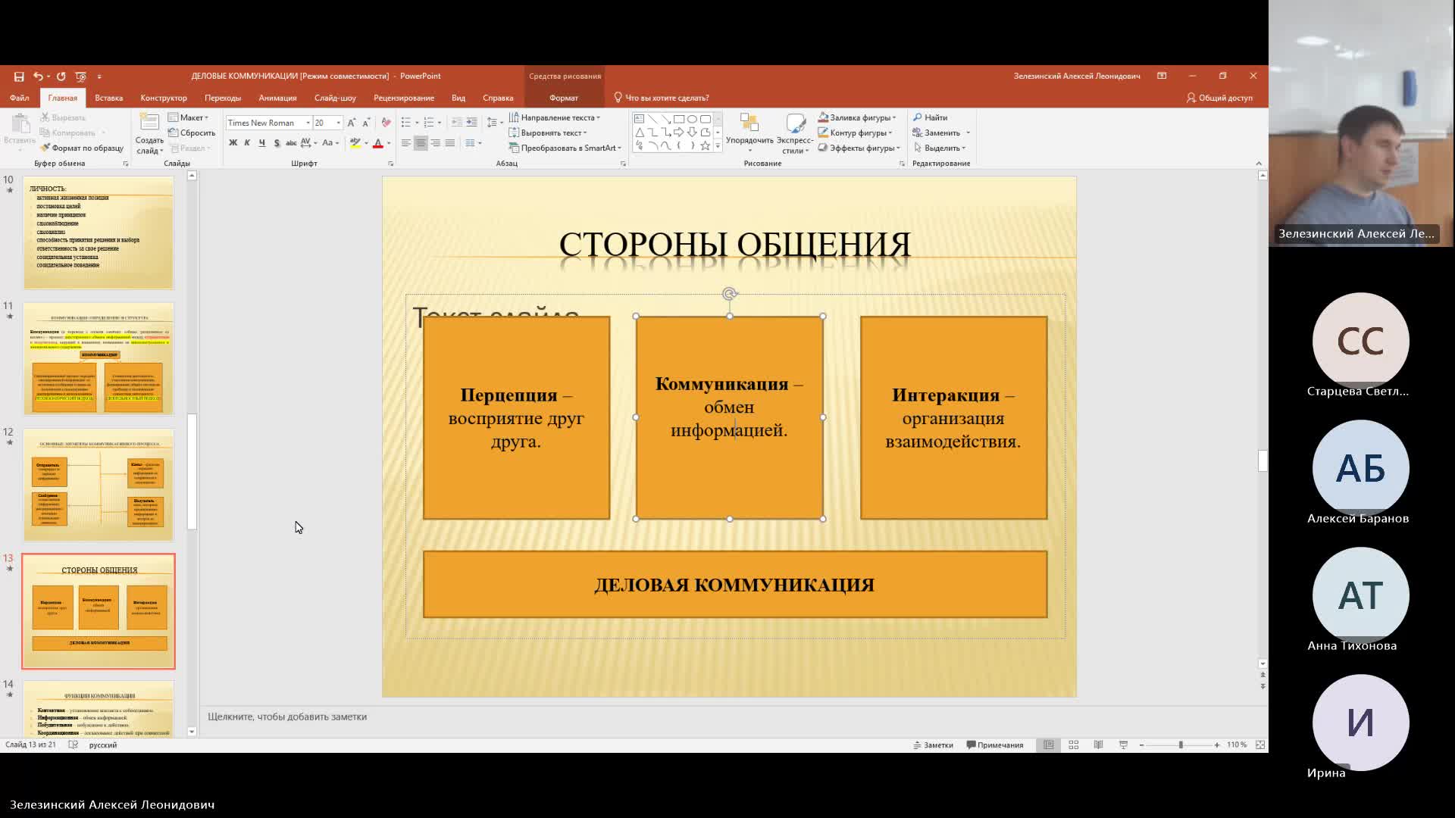Toggle Justify paragraph alignment
Screen dimensions: 1455x818
450,143
